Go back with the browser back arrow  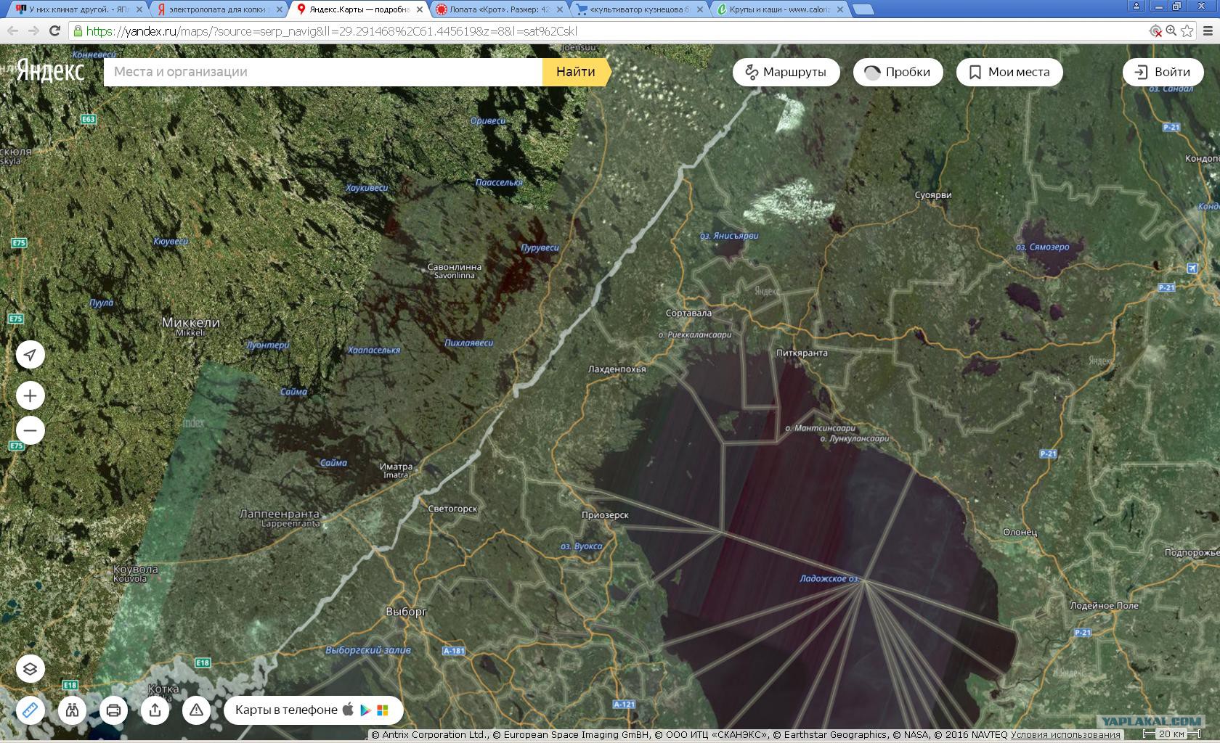[x=12, y=30]
